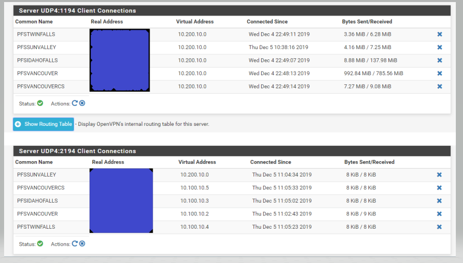Click the Server UDP4:2194 Client Connections header
This screenshot has width=463, height=263.
[77, 151]
